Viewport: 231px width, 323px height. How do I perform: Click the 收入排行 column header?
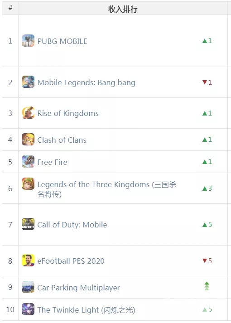123,9
